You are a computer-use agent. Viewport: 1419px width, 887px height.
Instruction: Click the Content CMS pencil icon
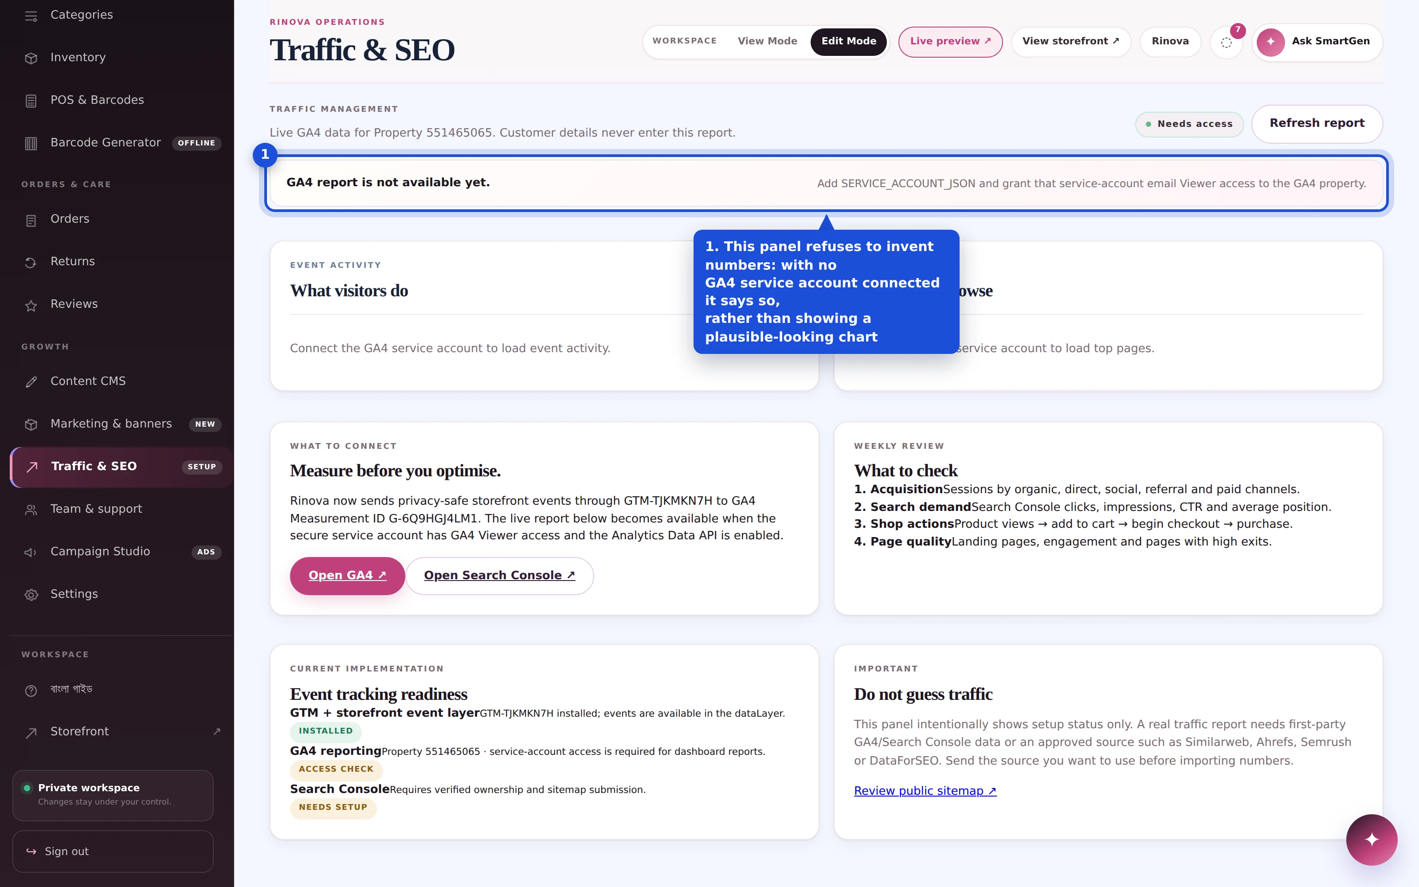click(x=31, y=382)
